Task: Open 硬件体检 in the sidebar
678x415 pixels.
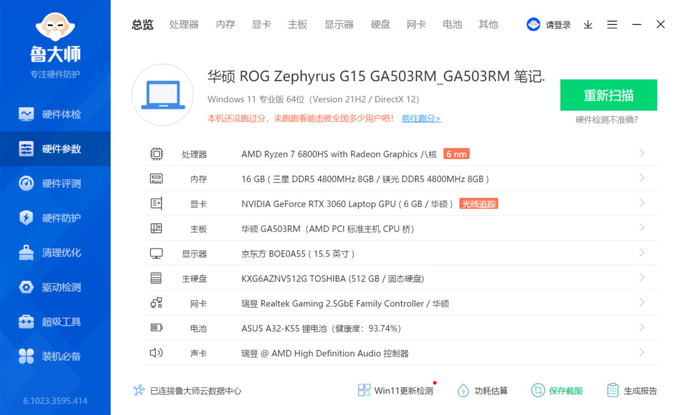Action: [x=55, y=114]
